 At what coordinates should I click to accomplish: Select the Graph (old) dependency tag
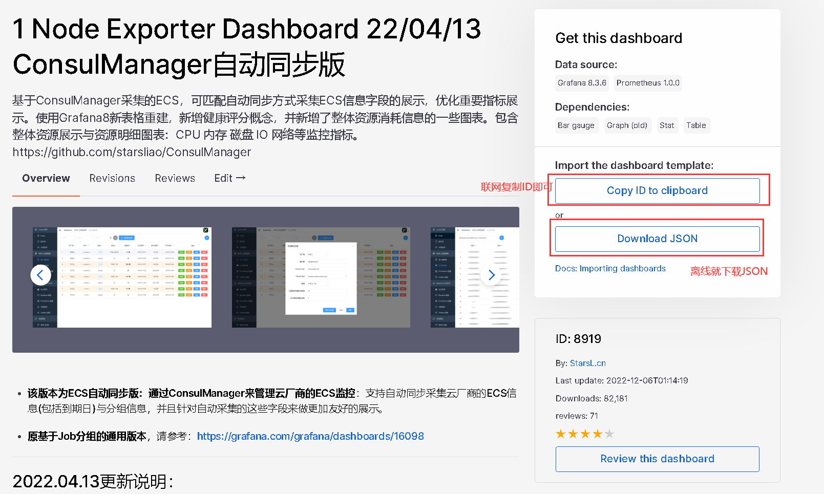point(627,125)
